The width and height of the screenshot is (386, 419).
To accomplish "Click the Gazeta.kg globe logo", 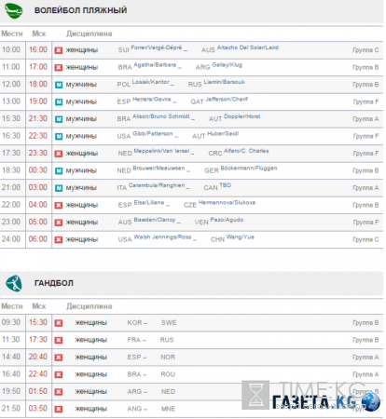I will (x=370, y=402).
